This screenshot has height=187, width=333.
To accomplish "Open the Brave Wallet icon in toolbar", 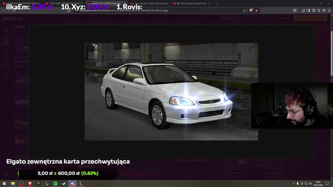I will point(313,10).
